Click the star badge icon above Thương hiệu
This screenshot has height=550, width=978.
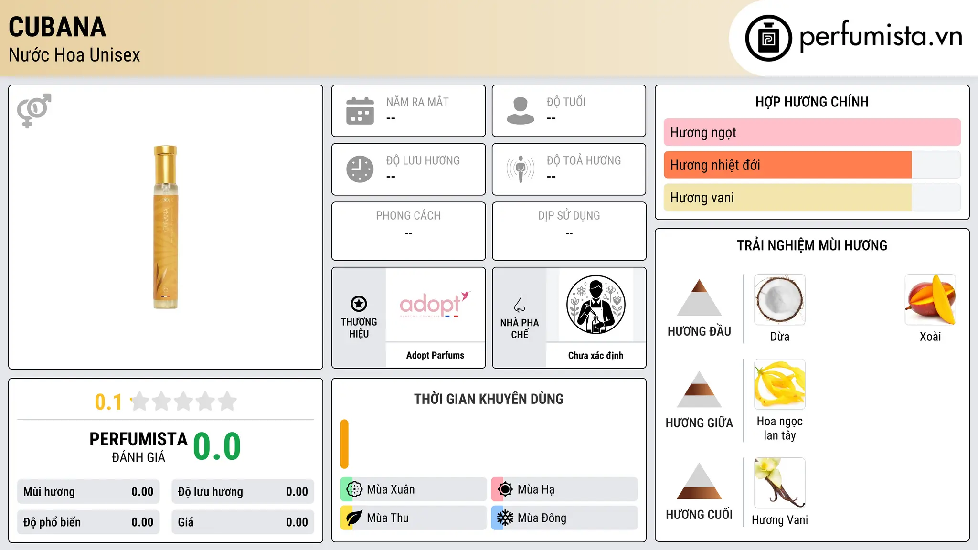pyautogui.click(x=359, y=304)
